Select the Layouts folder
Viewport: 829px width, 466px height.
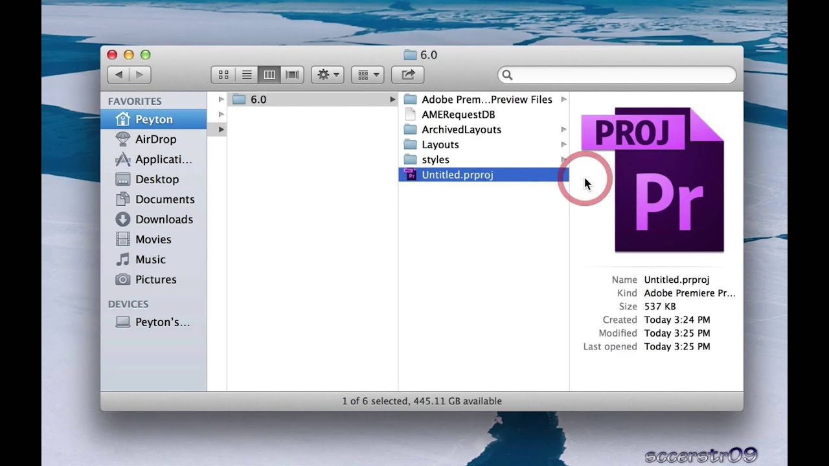484,144
